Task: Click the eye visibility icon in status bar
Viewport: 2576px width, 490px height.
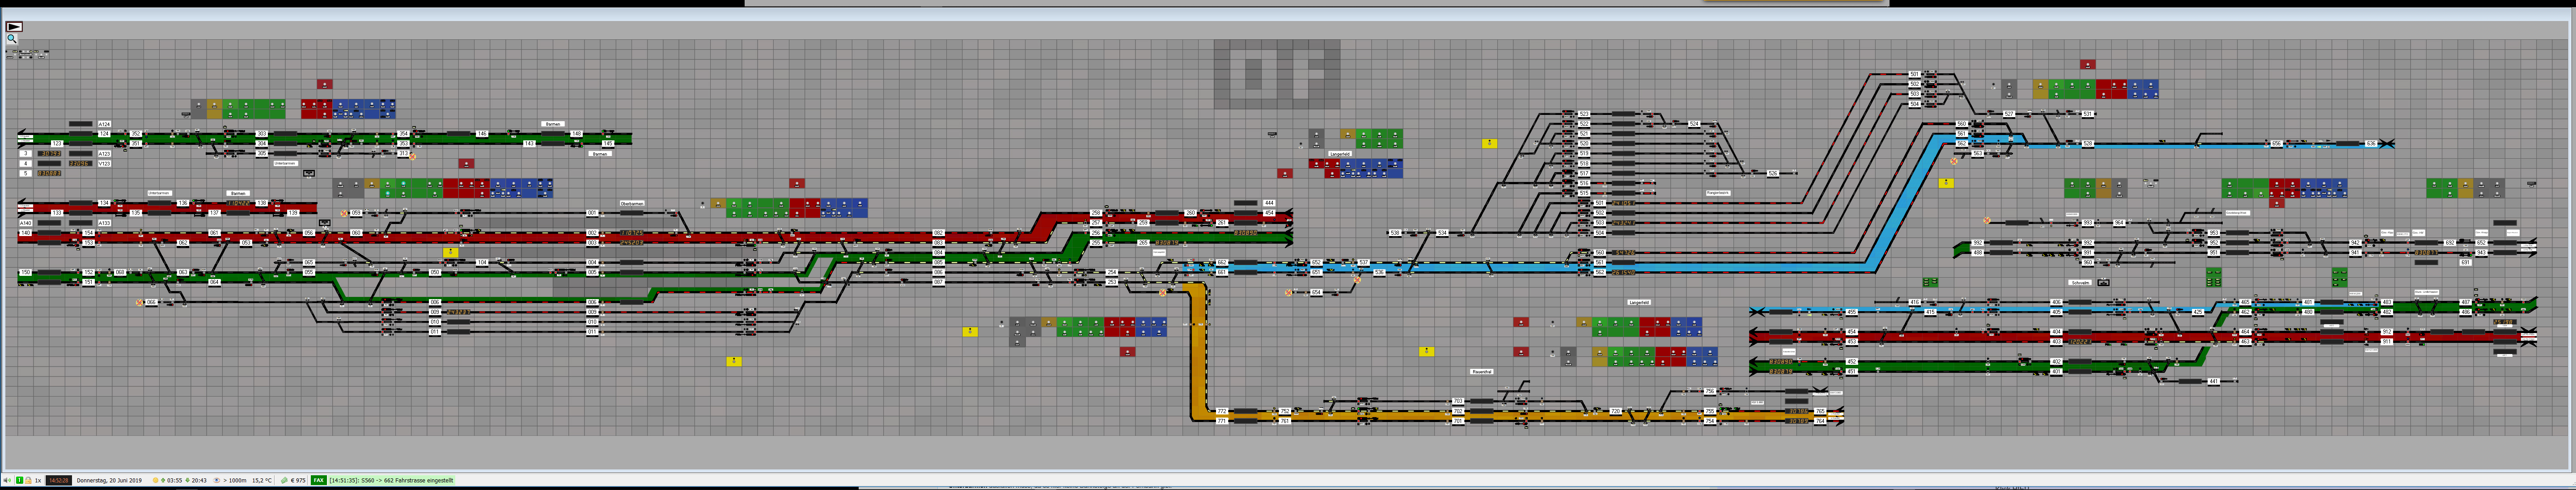Action: click(x=216, y=480)
